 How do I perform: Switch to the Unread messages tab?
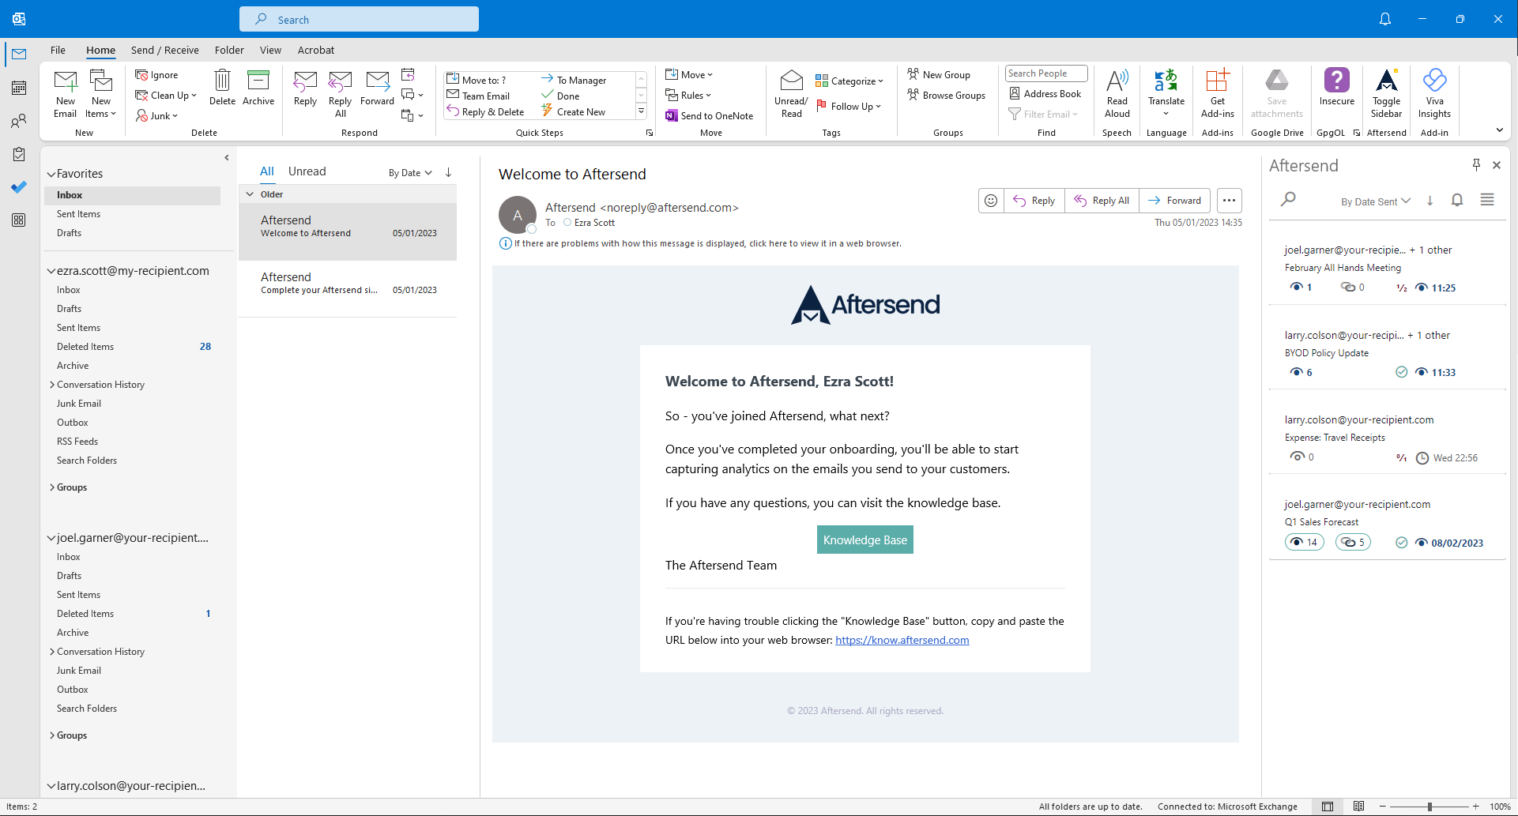(307, 171)
